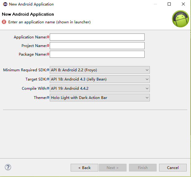Click the disabled Next button
Image resolution: width=191 pixels, height=177 pixels.
tap(113, 167)
